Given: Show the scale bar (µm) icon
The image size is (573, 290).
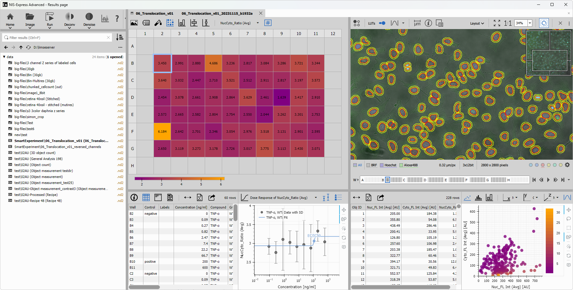Looking at the screenshot, I should click(x=417, y=23).
